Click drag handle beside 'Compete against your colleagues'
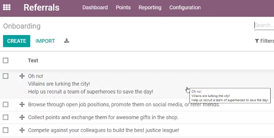 (22, 130)
